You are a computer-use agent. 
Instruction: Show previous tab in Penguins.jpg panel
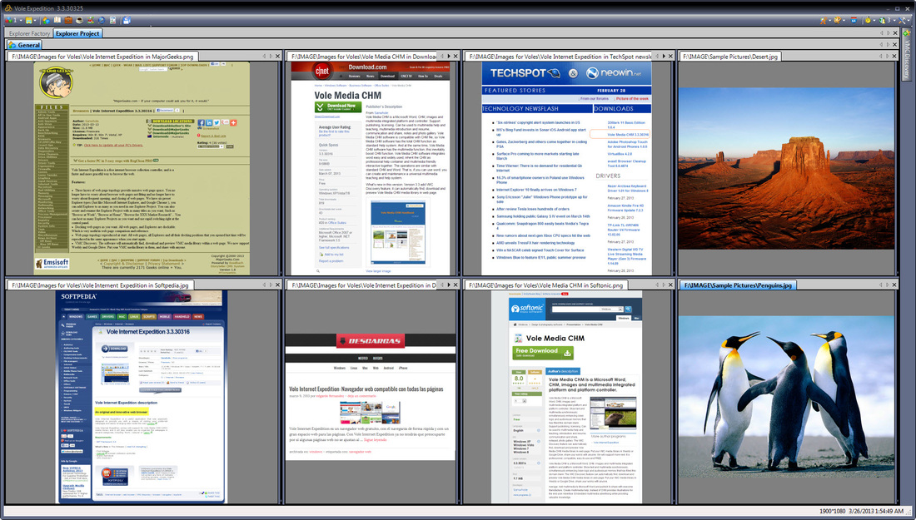(x=881, y=285)
